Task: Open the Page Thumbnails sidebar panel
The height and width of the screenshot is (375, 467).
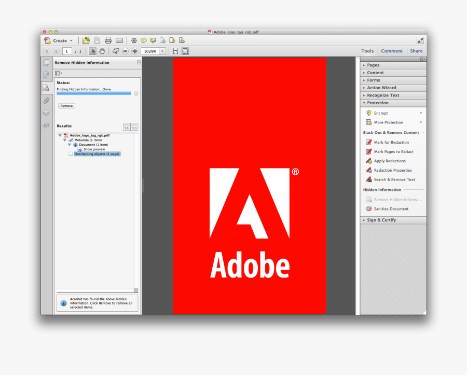Action: click(46, 62)
